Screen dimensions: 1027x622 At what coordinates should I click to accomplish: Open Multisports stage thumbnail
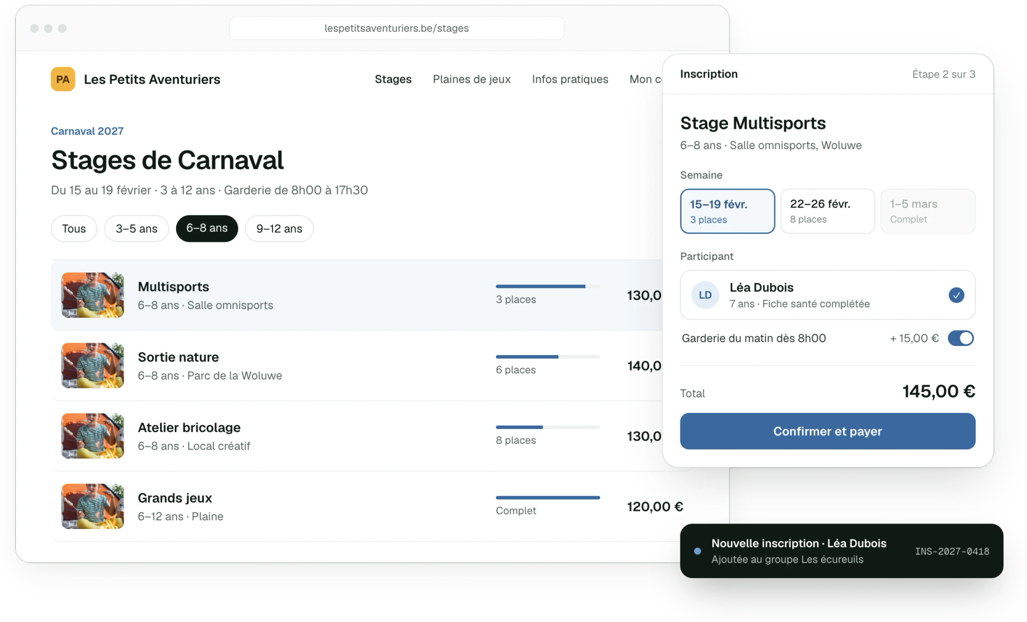point(93,295)
